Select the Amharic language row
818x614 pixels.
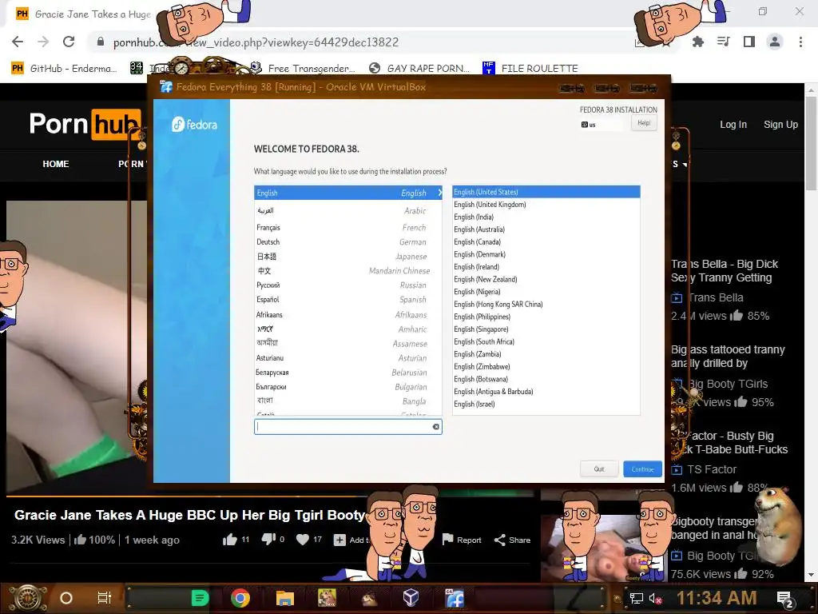348,329
